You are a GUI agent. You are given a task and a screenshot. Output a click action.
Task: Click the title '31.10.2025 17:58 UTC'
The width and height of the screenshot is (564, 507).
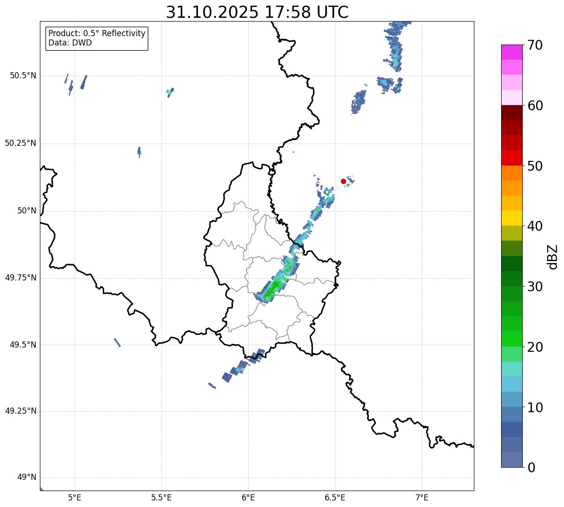pos(257,12)
